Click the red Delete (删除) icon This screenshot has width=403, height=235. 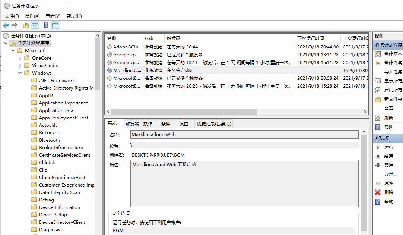(378, 192)
